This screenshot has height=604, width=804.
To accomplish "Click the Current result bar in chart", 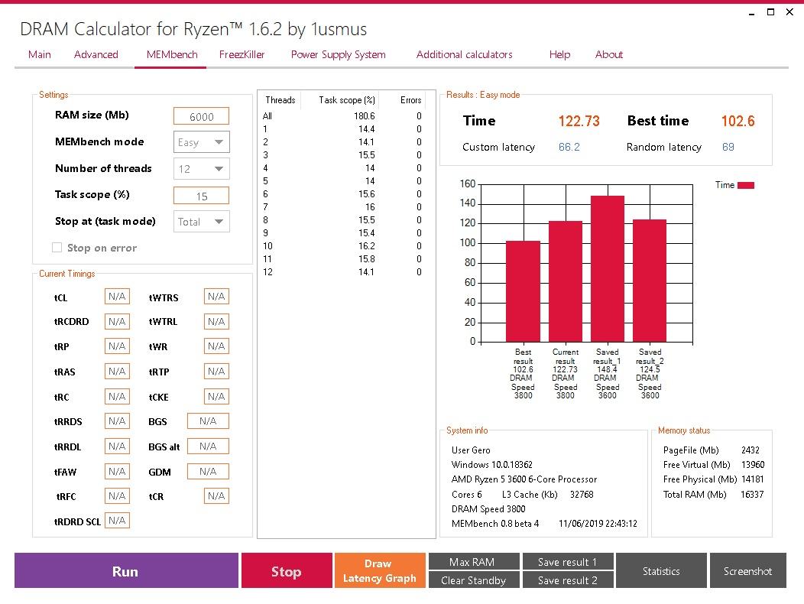I will click(566, 281).
